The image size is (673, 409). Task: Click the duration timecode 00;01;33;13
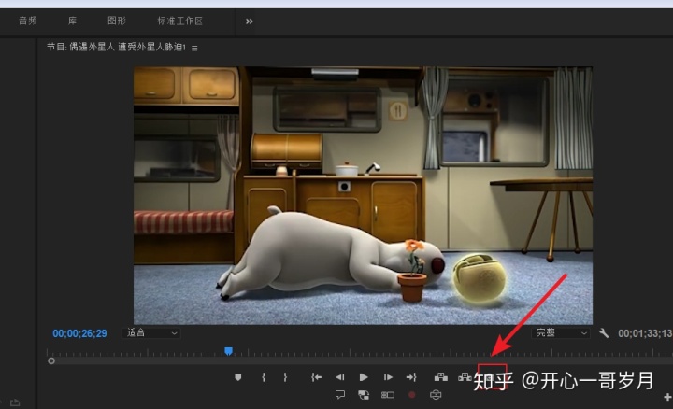click(x=645, y=333)
